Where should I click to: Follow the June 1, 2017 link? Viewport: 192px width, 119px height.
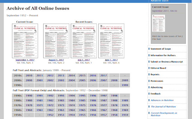pyautogui.click(x=111, y=60)
